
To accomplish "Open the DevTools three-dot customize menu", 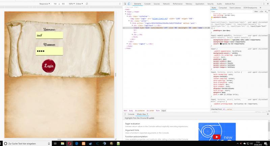I will point(263,3).
